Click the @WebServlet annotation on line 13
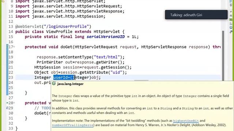The image size is (234, 131). [x=29, y=27]
